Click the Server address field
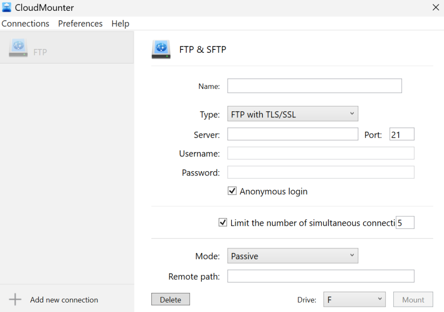Viewport: 444px width, 312px height. tap(293, 134)
